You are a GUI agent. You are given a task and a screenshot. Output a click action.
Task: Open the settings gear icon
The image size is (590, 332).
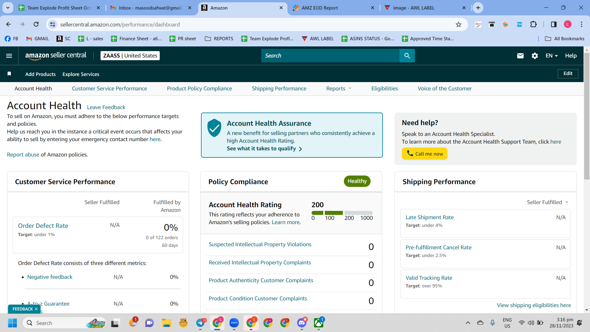(535, 56)
